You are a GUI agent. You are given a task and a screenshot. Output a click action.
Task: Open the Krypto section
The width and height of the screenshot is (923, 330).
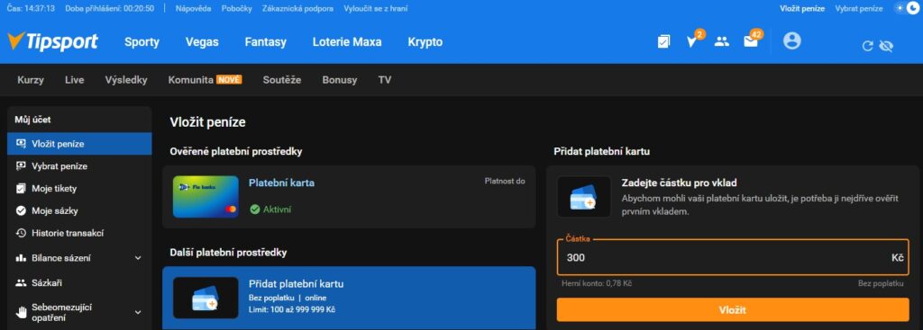[425, 42]
